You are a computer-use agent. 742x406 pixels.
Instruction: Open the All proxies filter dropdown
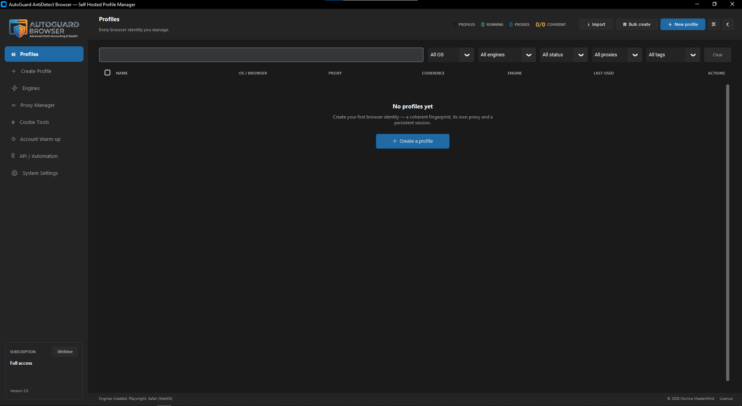tap(617, 55)
